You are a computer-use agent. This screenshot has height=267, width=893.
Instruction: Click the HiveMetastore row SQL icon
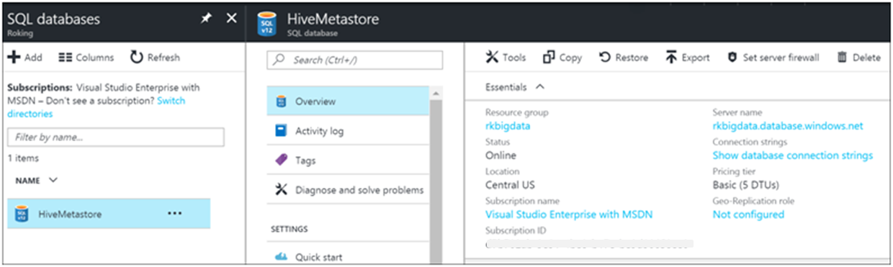pos(22,214)
